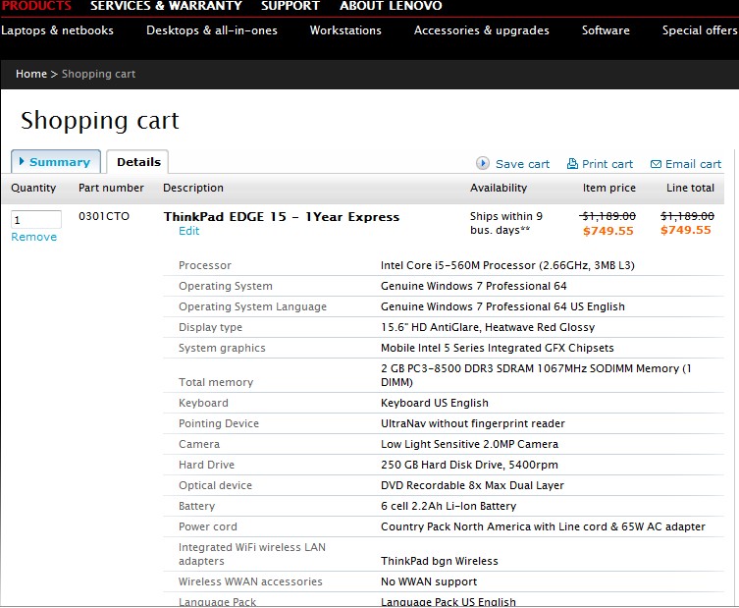
Task: Click the Email cart envelope icon
Action: [656, 164]
